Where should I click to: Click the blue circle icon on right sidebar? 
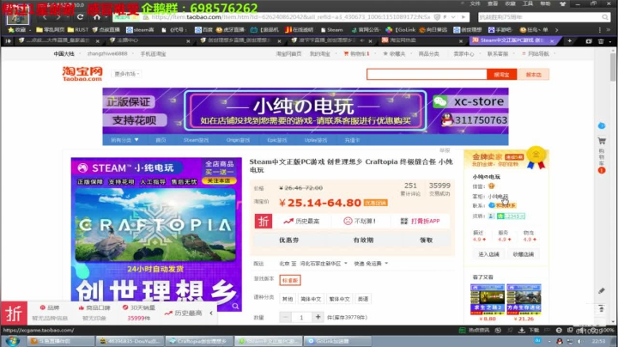click(602, 125)
